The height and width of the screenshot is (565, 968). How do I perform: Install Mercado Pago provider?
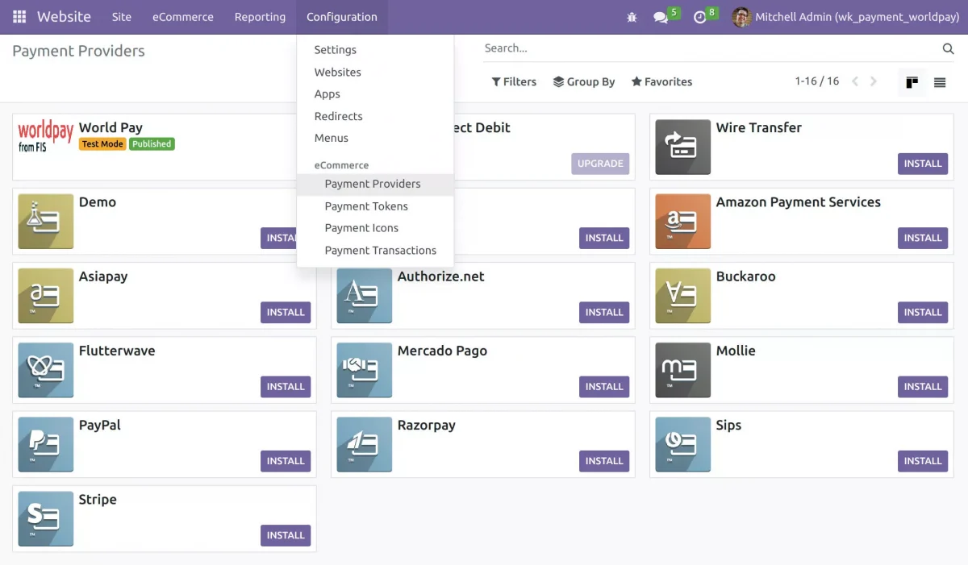point(604,387)
